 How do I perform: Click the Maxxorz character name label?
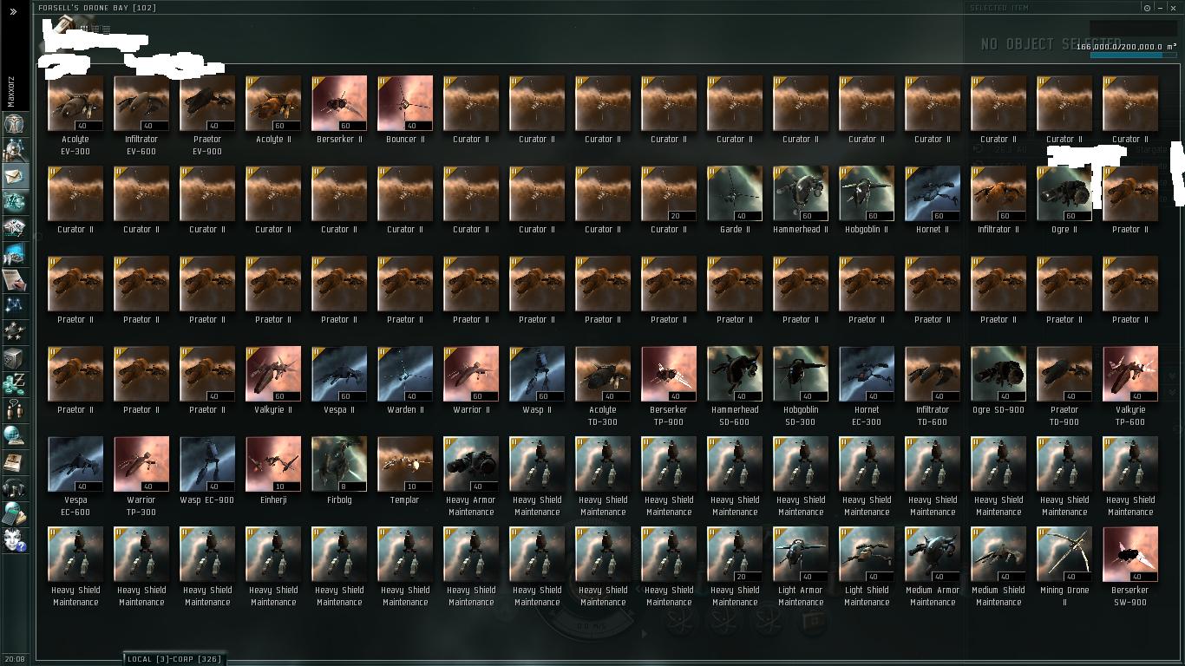pos(12,91)
